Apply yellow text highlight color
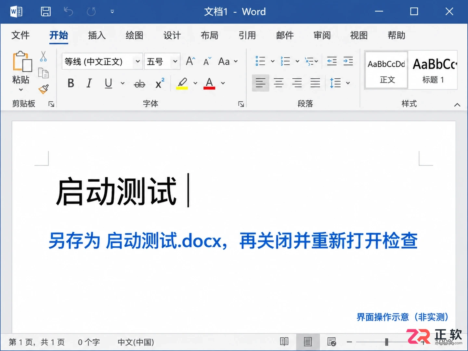The image size is (468, 351). (x=182, y=84)
